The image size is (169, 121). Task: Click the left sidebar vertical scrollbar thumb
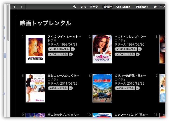point(8,23)
